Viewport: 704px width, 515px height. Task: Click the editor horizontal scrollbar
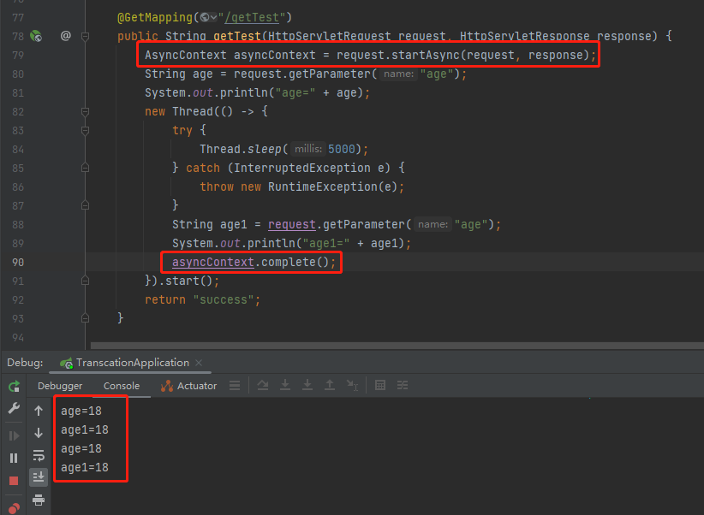[397, 346]
